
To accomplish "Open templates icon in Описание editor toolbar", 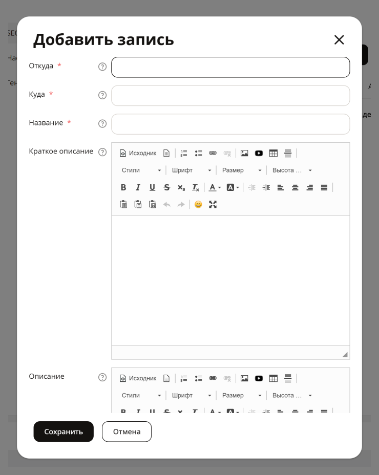I will pos(166,378).
